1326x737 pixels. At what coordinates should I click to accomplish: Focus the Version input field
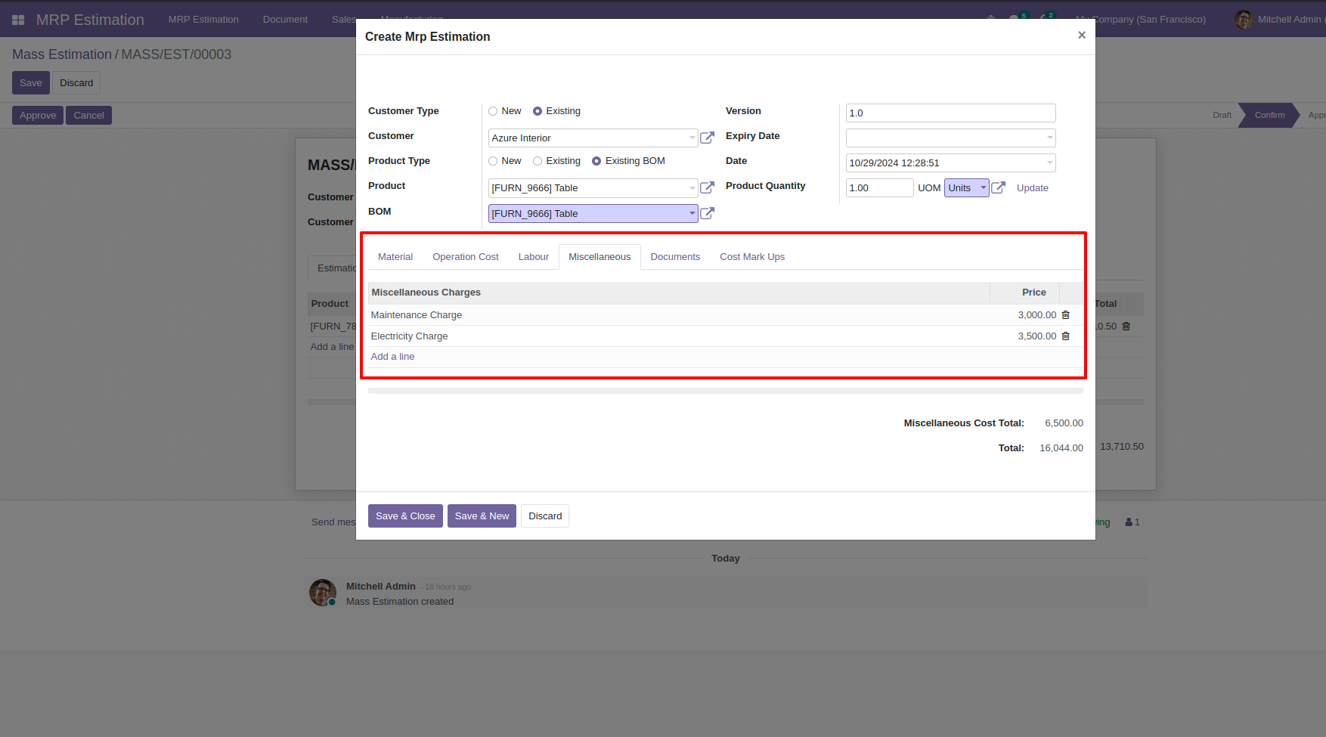950,113
